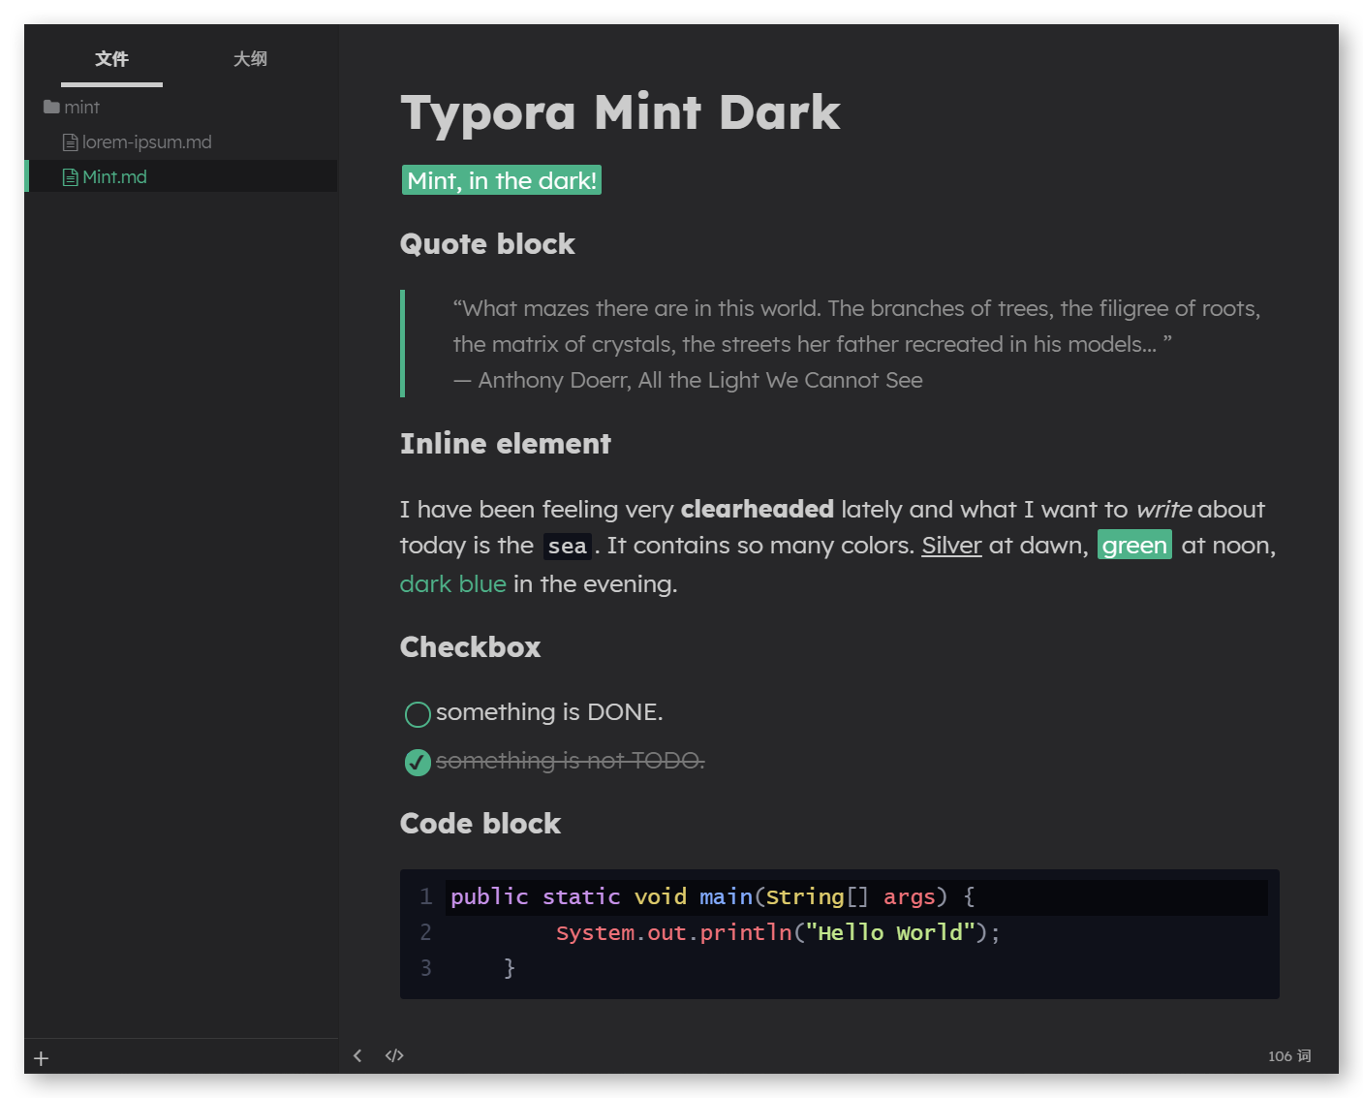Click the 'Typora Mint Dark' title
The width and height of the screenshot is (1363, 1098).
click(x=620, y=113)
